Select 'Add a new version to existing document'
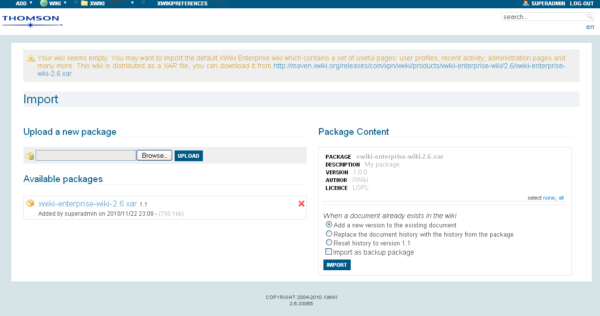The width and height of the screenshot is (600, 316). click(329, 225)
